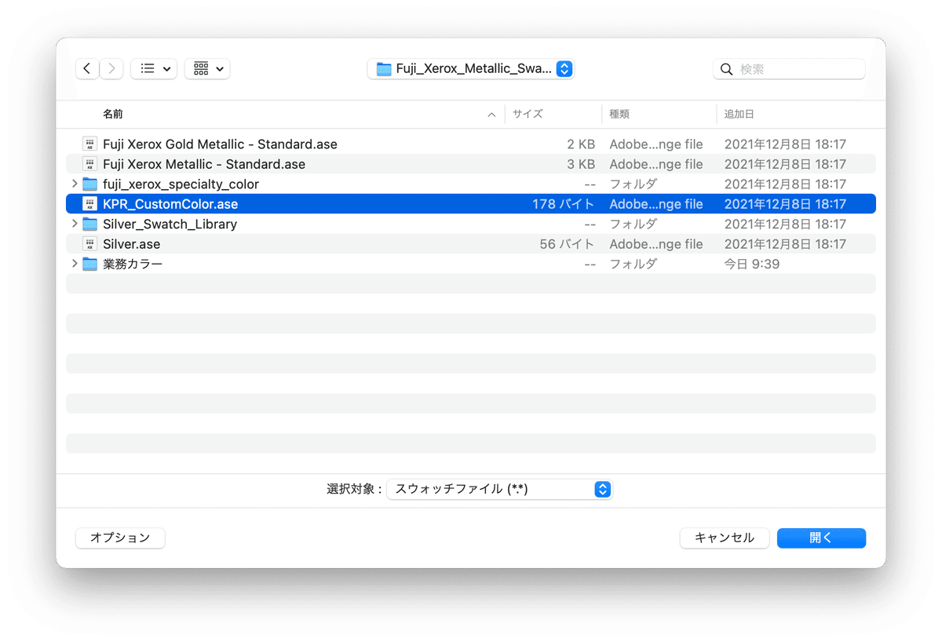Viewport: 942px width, 642px height.
Task: Click the キャンセル button
Action: tap(725, 538)
